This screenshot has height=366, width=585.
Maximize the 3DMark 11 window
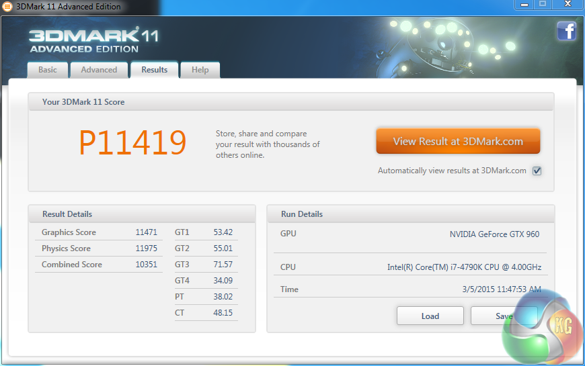coord(543,4)
